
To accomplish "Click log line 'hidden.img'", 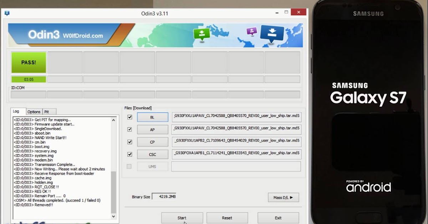I will [32, 182].
